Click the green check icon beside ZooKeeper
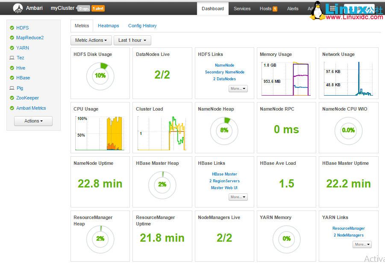The height and width of the screenshot is (266, 385). tap(12, 98)
